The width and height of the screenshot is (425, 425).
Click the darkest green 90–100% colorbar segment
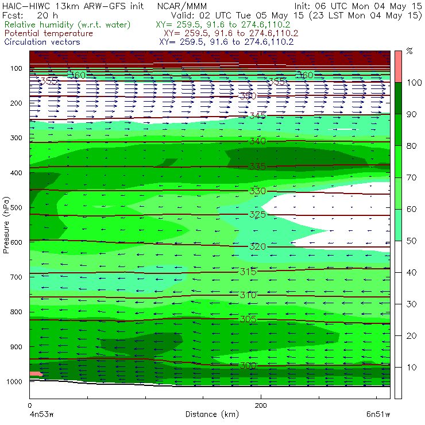398,98
